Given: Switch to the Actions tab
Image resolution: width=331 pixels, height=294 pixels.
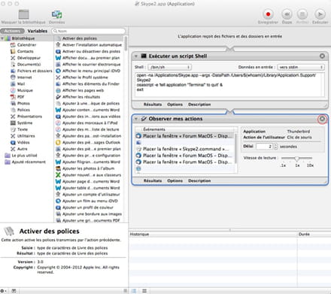Looking at the screenshot, I should [12, 31].
